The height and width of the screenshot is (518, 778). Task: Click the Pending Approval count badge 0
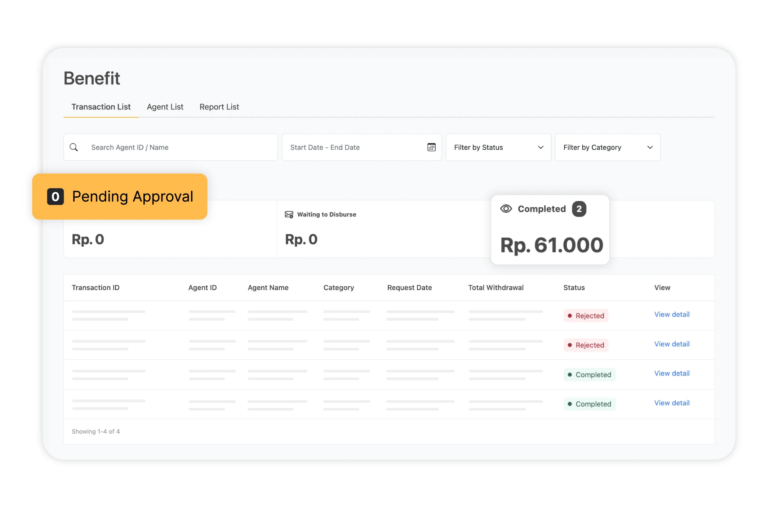pos(55,197)
